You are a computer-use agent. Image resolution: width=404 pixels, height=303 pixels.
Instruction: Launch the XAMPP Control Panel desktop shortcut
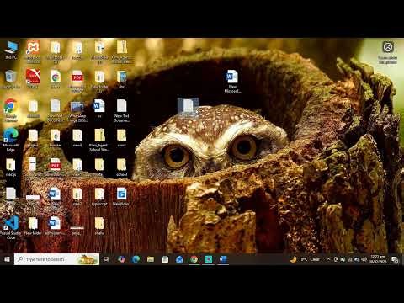pos(33,51)
